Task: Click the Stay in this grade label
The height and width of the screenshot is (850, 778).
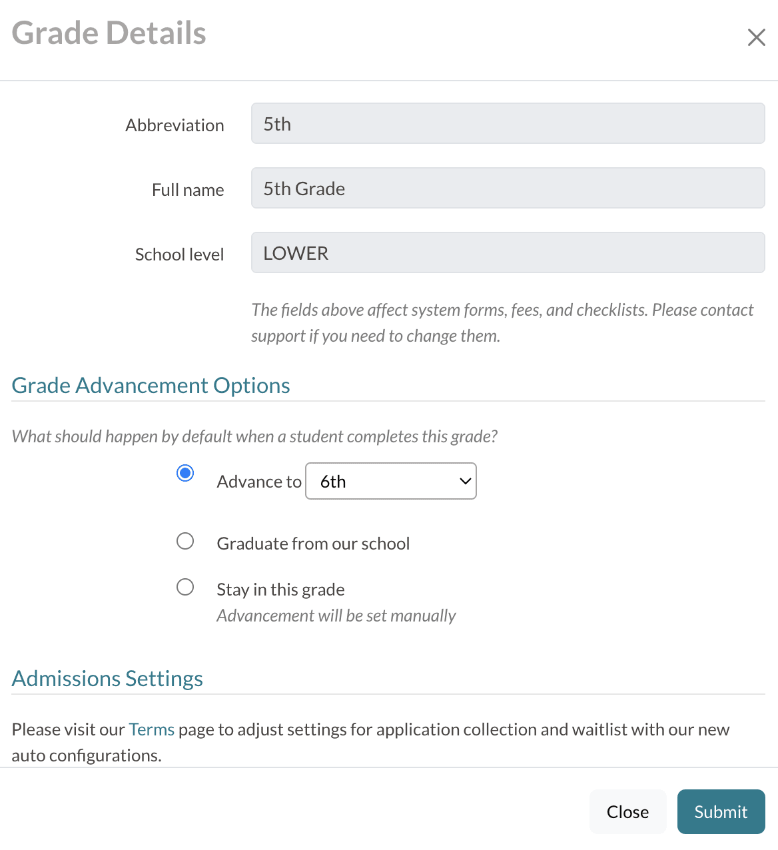Action: (280, 590)
